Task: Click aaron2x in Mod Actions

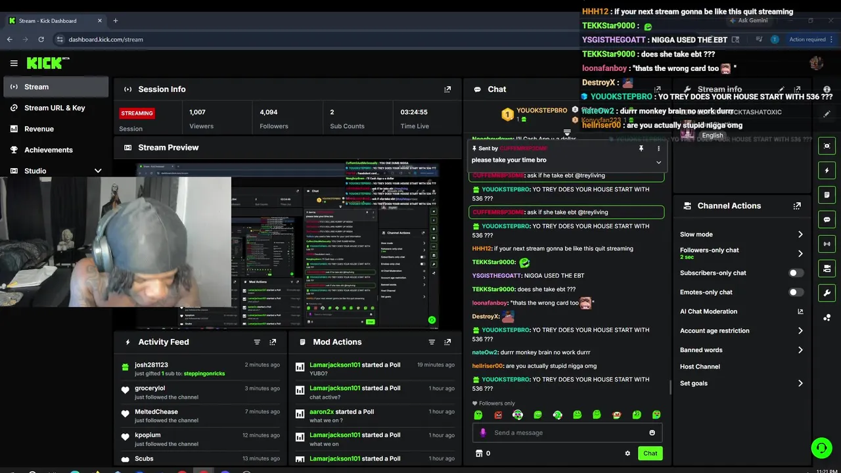Action: tap(322, 412)
